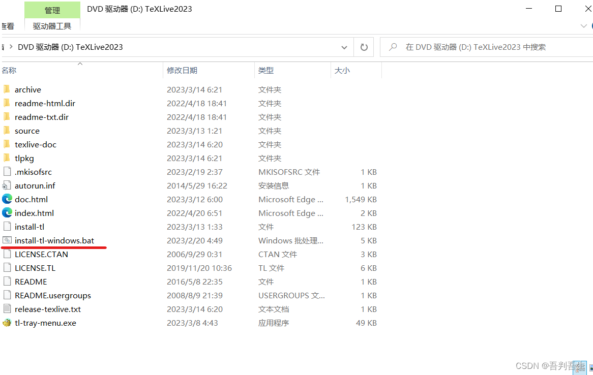Click the README file icon
The height and width of the screenshot is (375, 593).
coord(7,282)
